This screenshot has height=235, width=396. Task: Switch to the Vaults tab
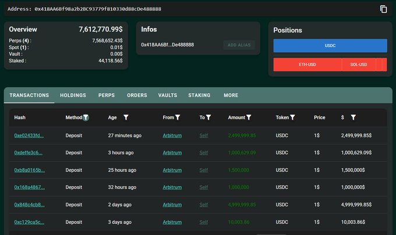[x=168, y=95]
